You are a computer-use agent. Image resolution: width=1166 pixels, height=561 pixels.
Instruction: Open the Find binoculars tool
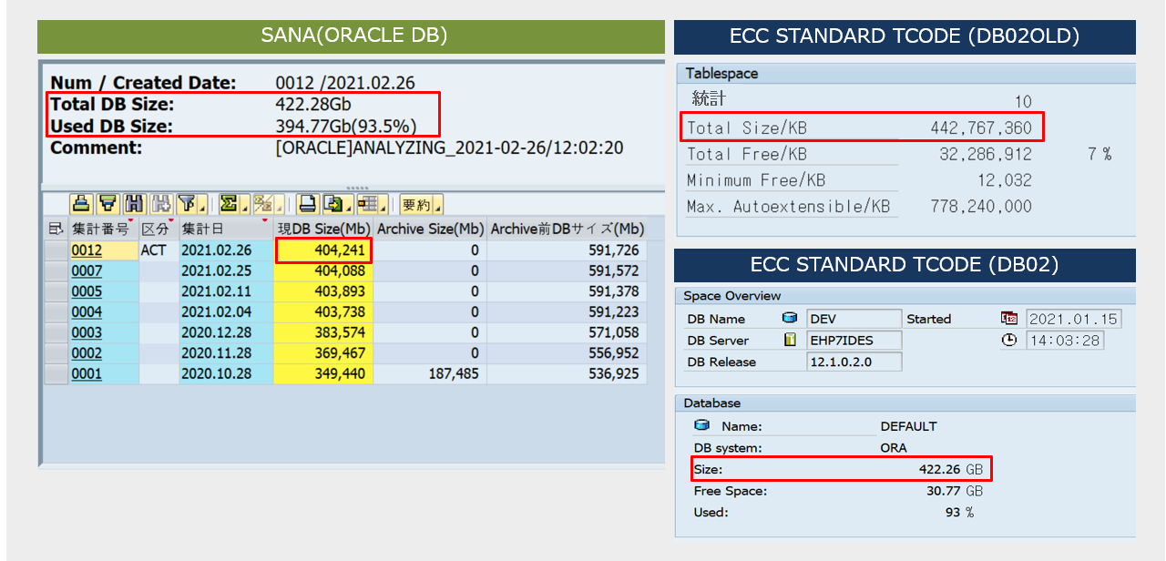coord(135,203)
